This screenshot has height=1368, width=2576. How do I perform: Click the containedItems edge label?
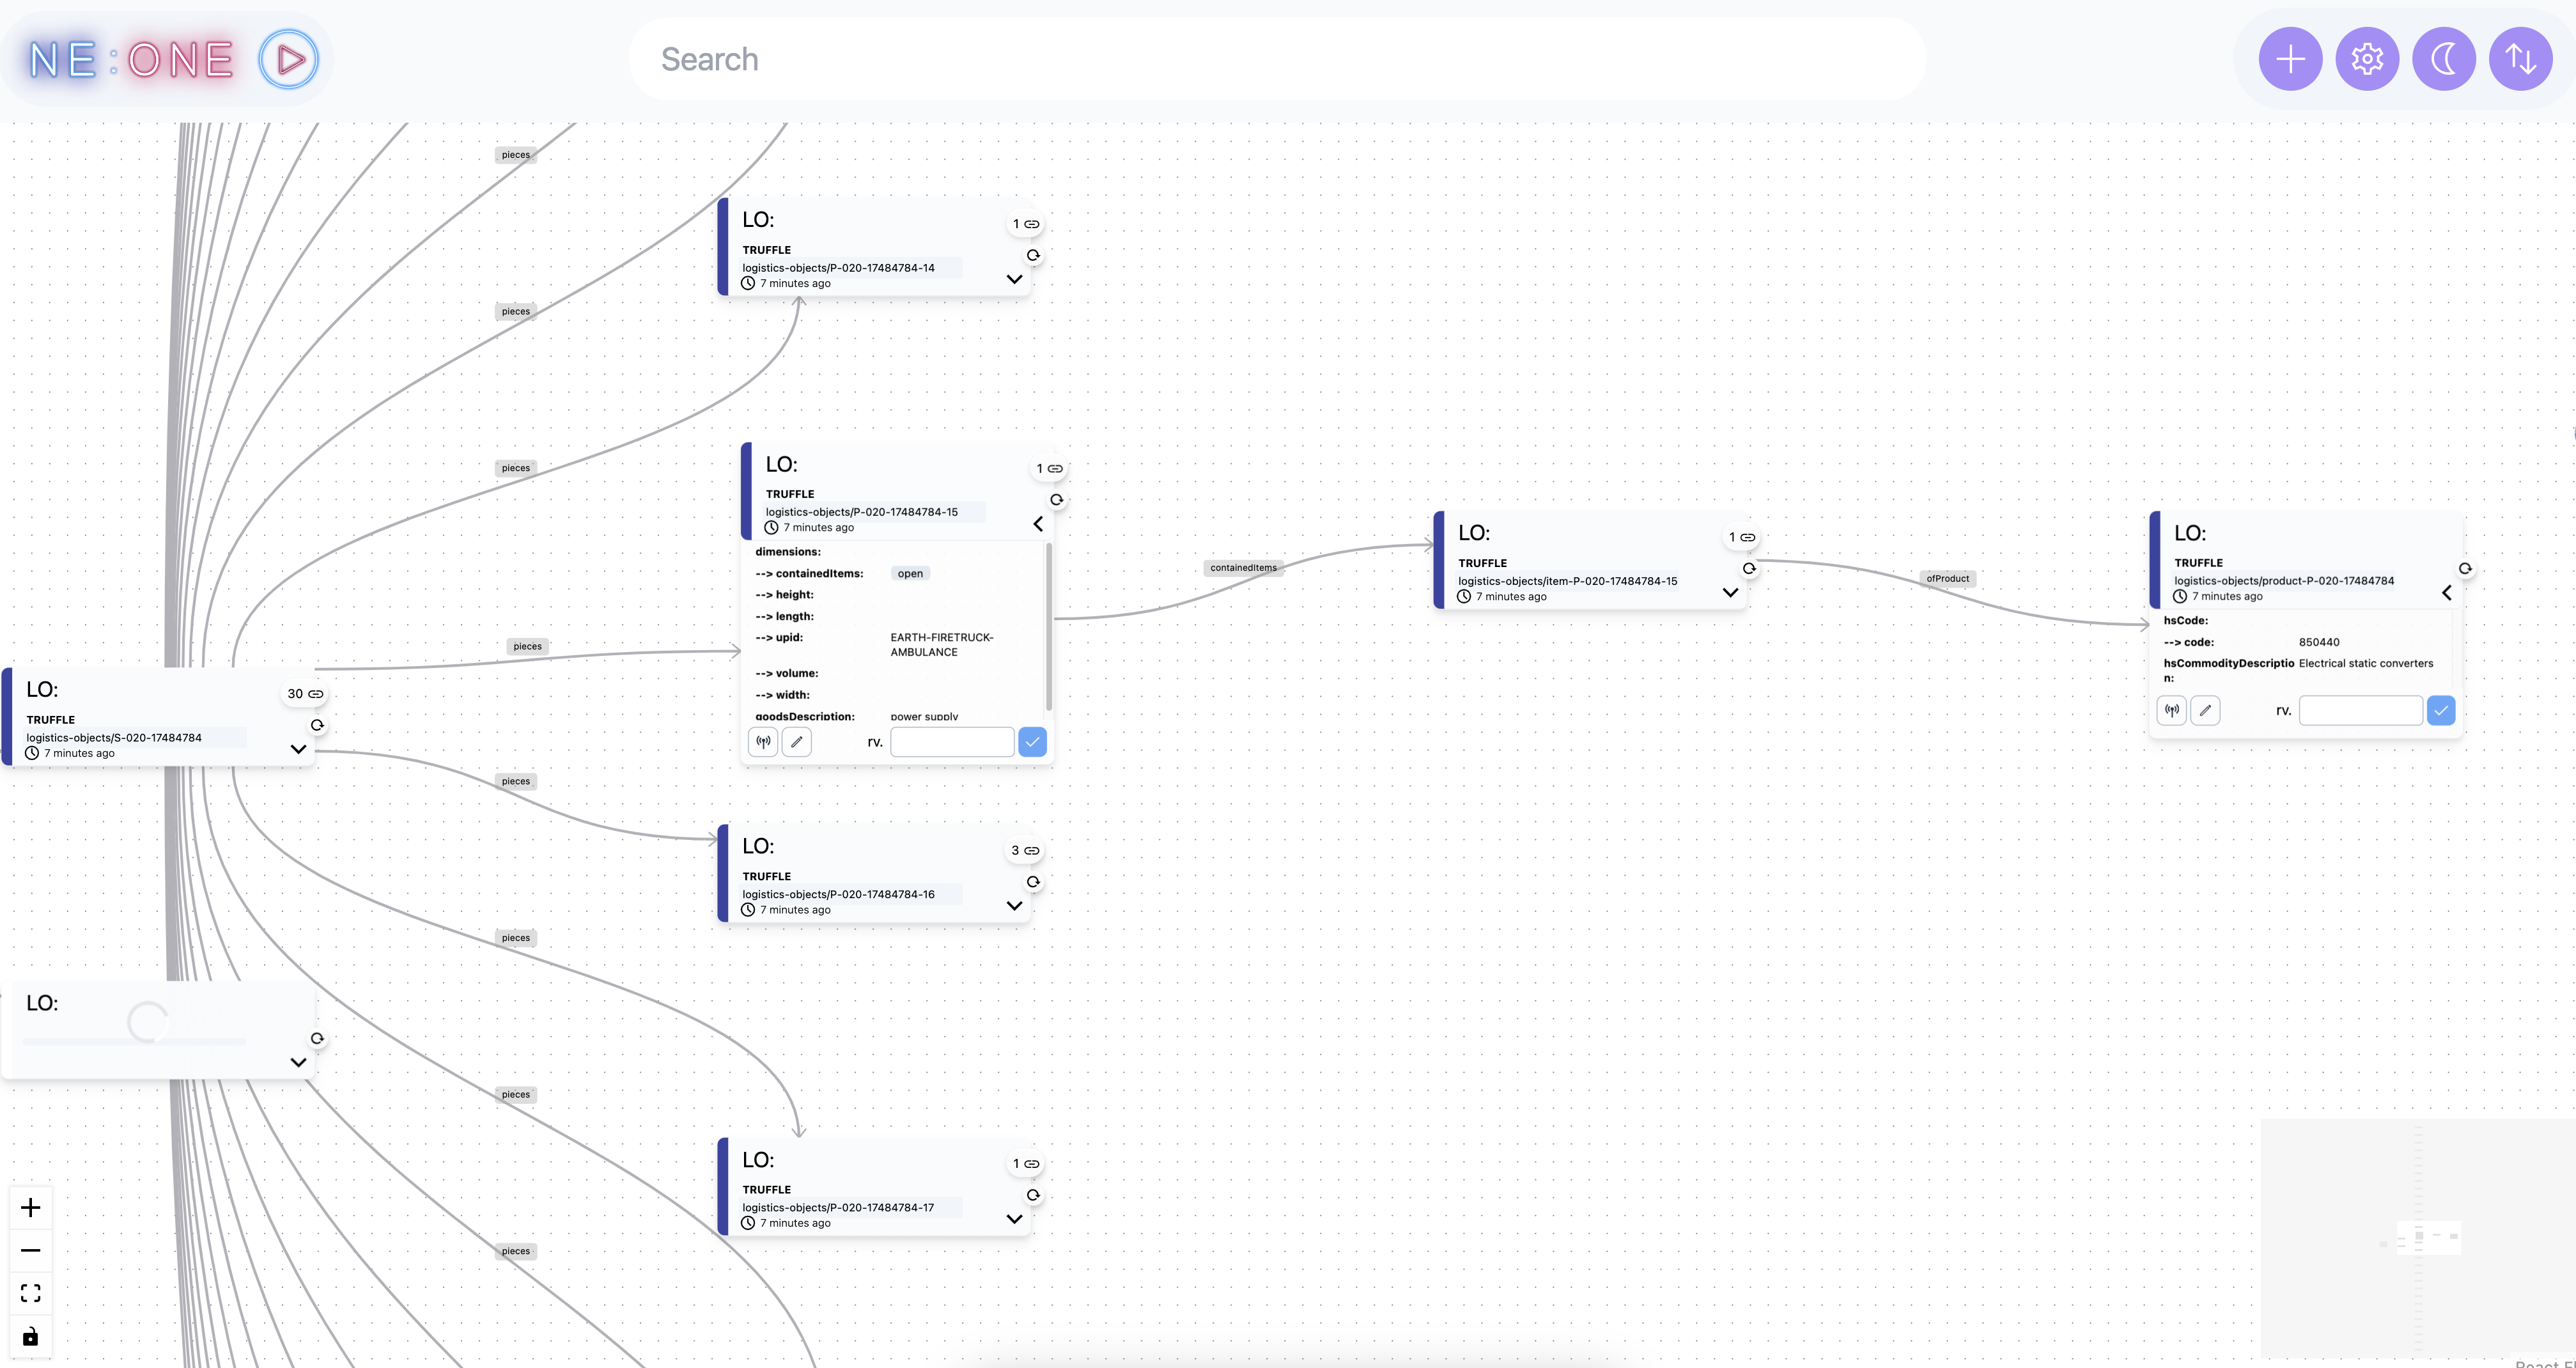click(x=1243, y=568)
